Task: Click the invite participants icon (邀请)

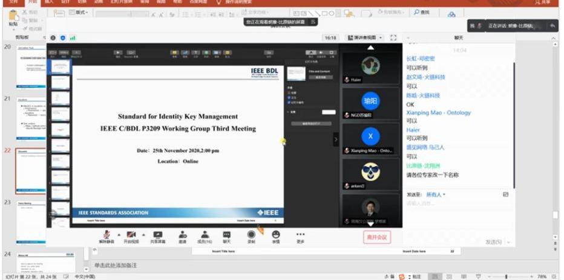Action: [182, 234]
